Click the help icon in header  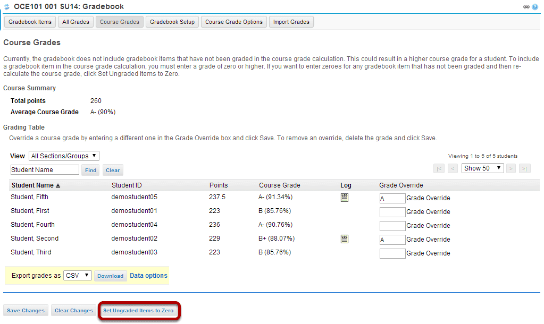[535, 7]
